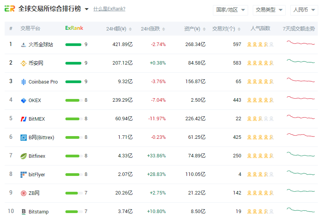Image resolution: width=324 pixels, height=220 pixels.
Task: Click the 币安网 popularity rating icons
Action: [261, 63]
